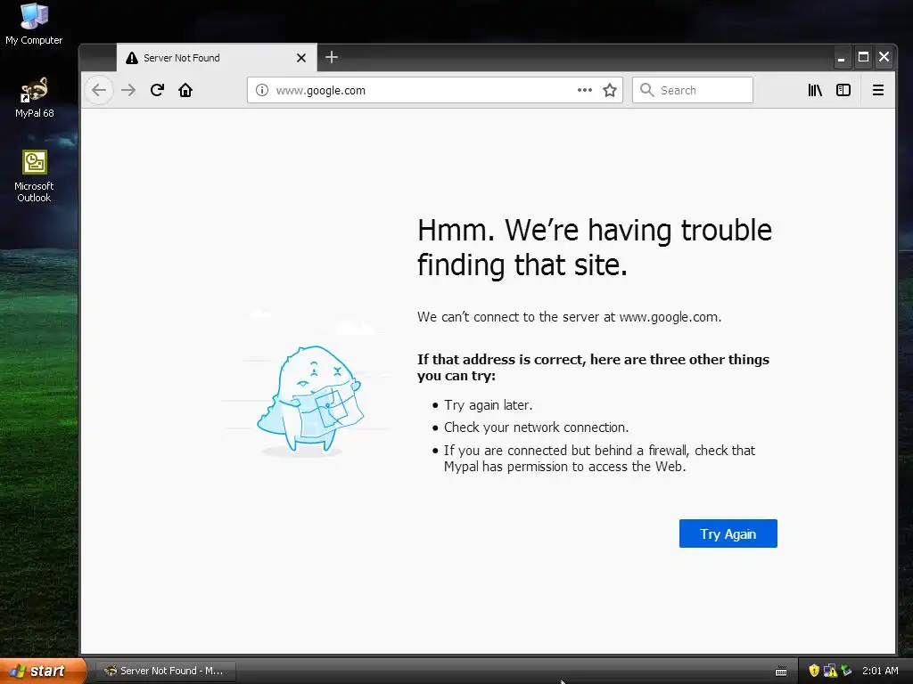This screenshot has height=684, width=913.
Task: Close the Server Not Found tab
Action: tap(301, 58)
